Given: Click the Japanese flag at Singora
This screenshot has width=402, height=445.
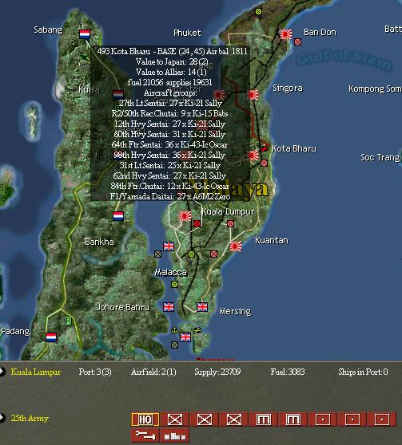Looking at the screenshot, I should coord(253,95).
